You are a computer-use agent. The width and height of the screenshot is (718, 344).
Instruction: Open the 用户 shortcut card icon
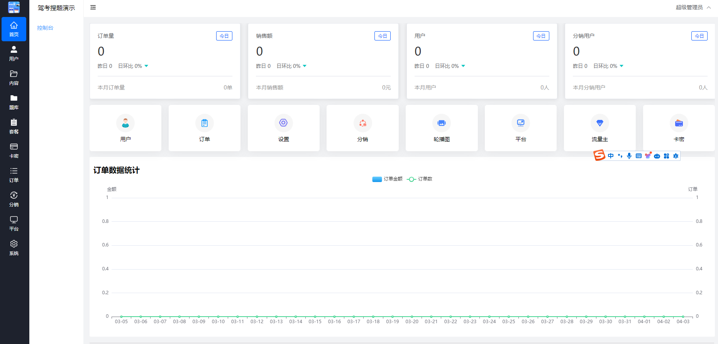coord(125,123)
